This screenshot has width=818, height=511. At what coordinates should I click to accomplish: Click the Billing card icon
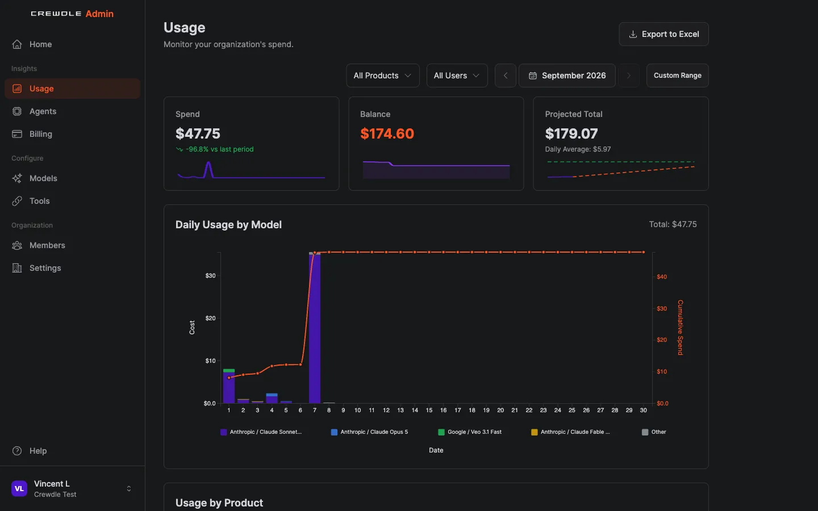point(17,134)
